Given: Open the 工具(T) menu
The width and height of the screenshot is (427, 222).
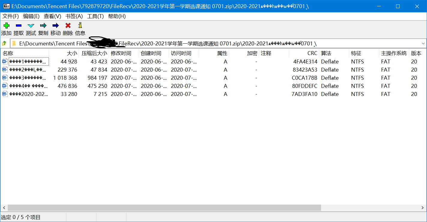Looking at the screenshot, I should pyautogui.click(x=95, y=16).
